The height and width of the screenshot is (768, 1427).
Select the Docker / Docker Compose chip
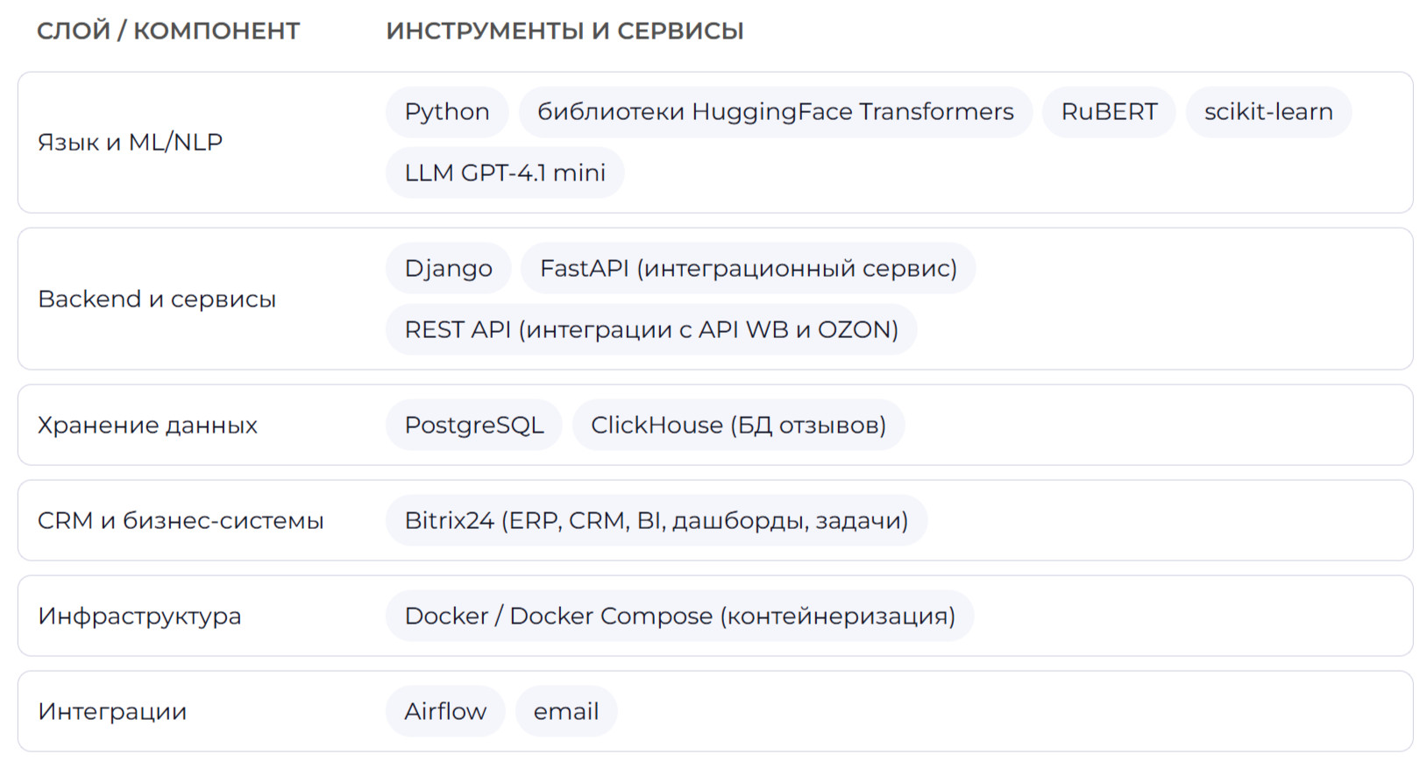[x=679, y=616]
